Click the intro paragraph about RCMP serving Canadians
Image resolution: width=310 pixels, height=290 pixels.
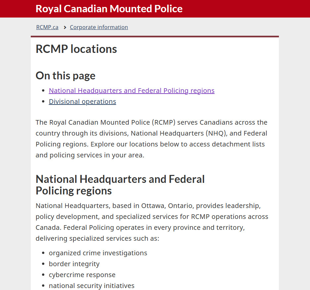pos(152,139)
